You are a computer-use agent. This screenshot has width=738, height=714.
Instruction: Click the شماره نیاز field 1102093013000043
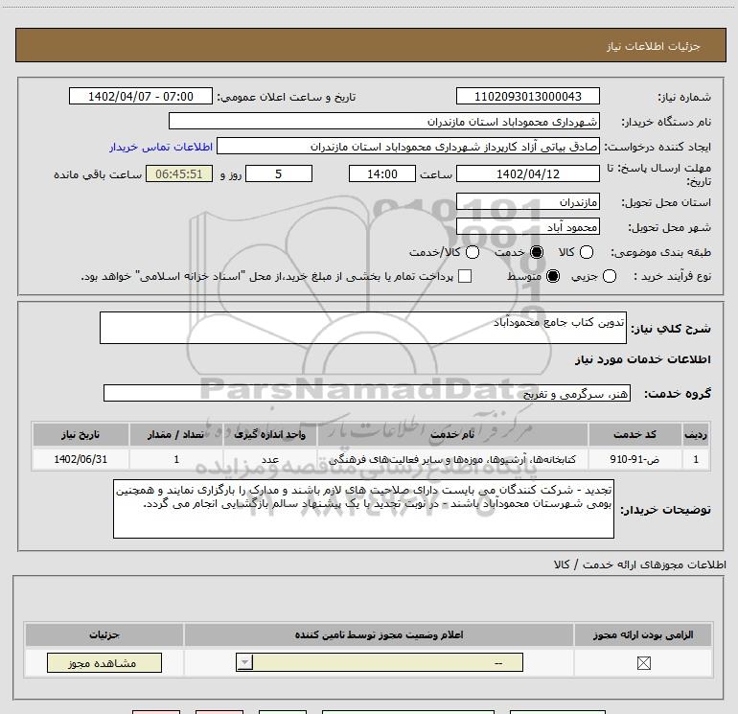coord(527,97)
